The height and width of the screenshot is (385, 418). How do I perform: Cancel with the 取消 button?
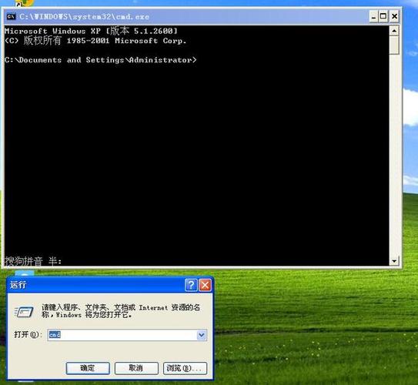tap(136, 368)
